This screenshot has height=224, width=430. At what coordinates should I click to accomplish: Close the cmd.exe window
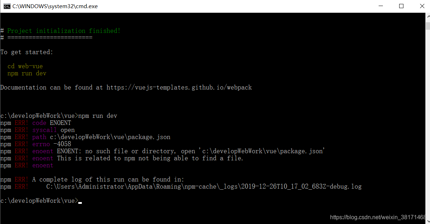[x=421, y=6]
